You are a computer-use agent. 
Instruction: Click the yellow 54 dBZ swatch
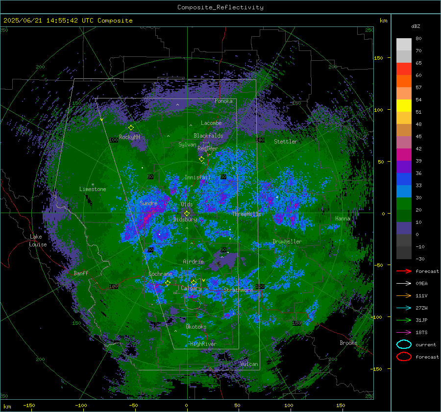(x=404, y=106)
